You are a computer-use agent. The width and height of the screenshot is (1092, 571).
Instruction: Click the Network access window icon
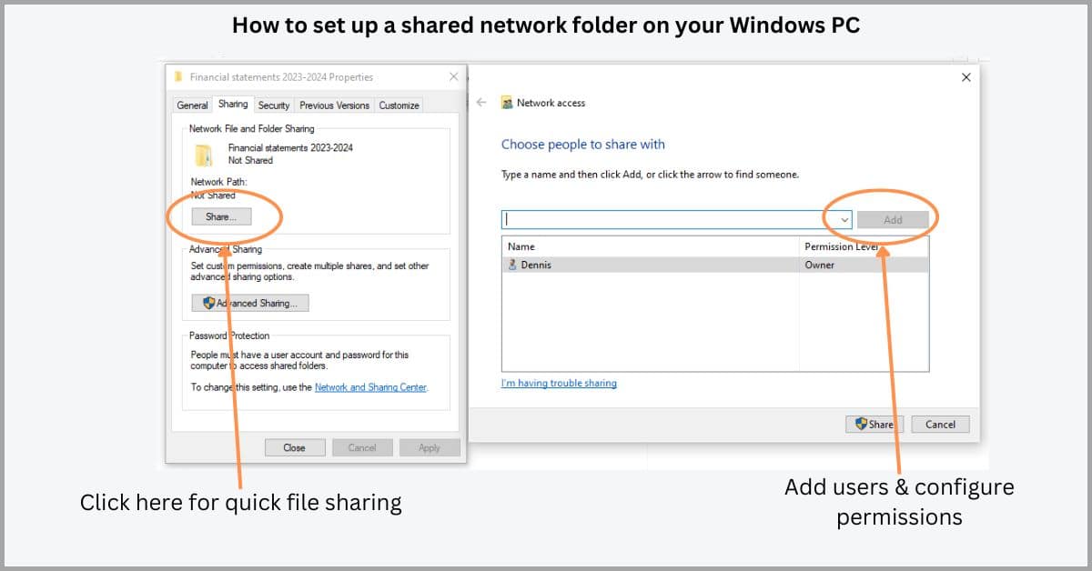coord(507,103)
